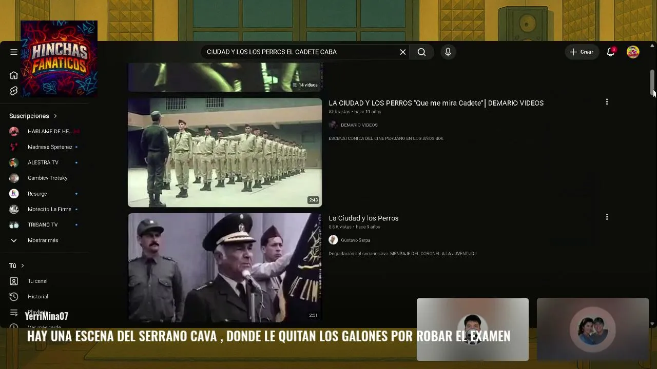Expand the Suscripciones section header

point(33,116)
